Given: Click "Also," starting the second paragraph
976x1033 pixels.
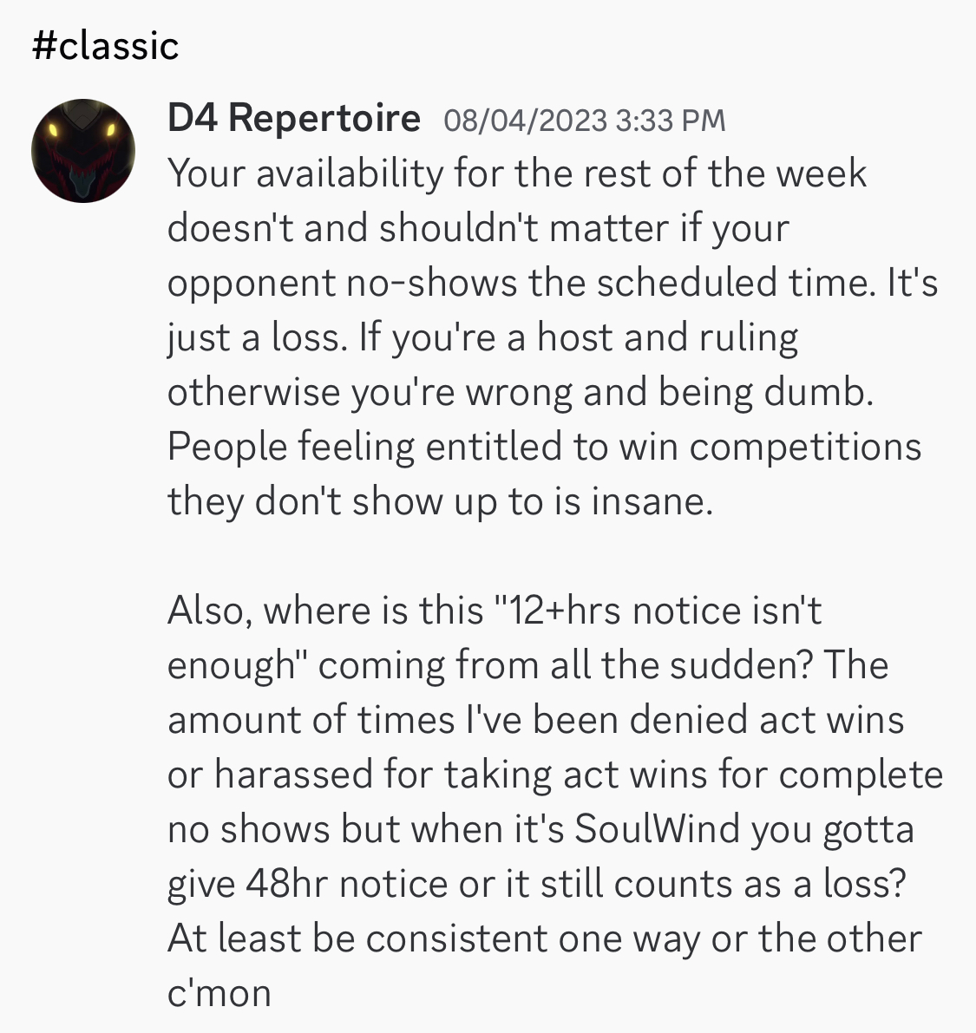Looking at the screenshot, I should [209, 611].
